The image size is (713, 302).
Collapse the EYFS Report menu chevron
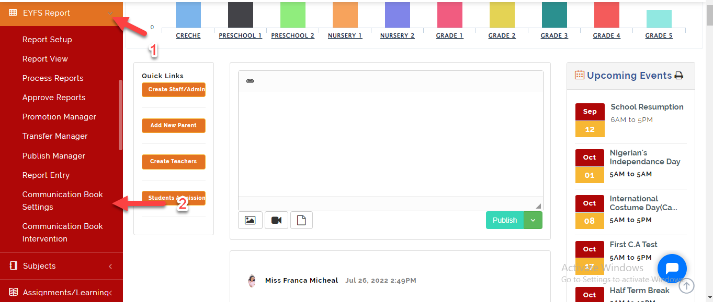[110, 13]
